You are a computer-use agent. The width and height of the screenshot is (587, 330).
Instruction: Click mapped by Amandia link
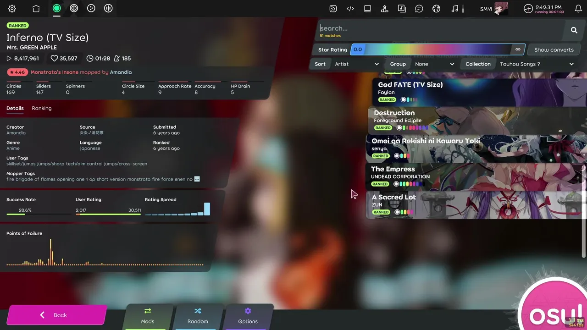tap(121, 72)
